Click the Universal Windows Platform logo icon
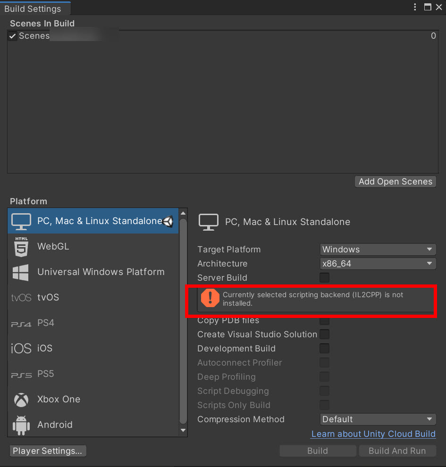 21,272
